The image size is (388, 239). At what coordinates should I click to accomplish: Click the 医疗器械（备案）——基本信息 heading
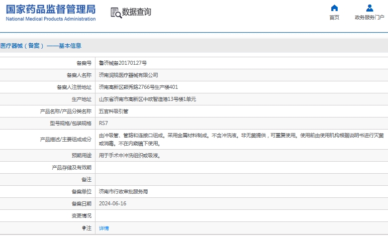(x=41, y=46)
